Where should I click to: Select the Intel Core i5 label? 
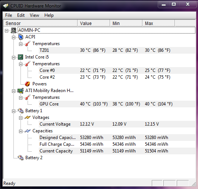click(x=37, y=57)
